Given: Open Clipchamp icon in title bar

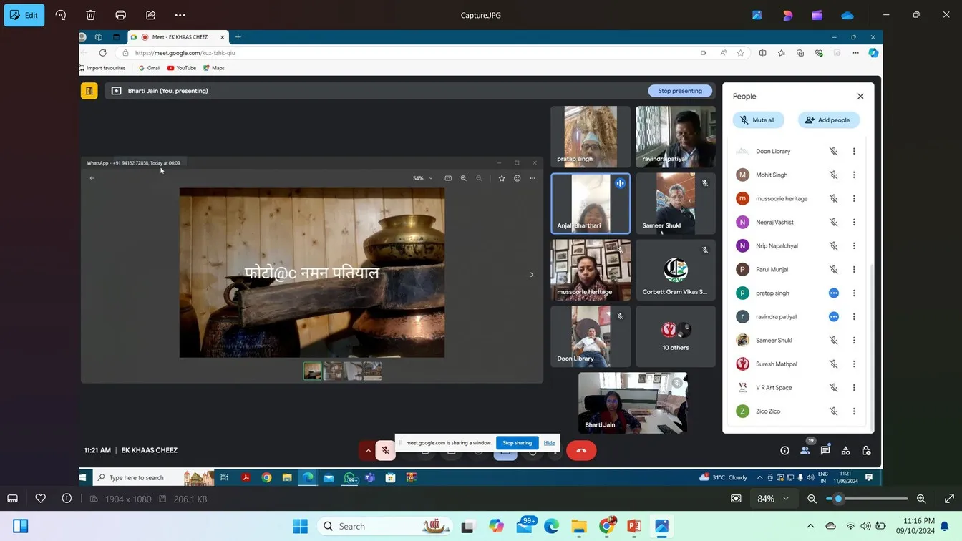Looking at the screenshot, I should click(817, 15).
